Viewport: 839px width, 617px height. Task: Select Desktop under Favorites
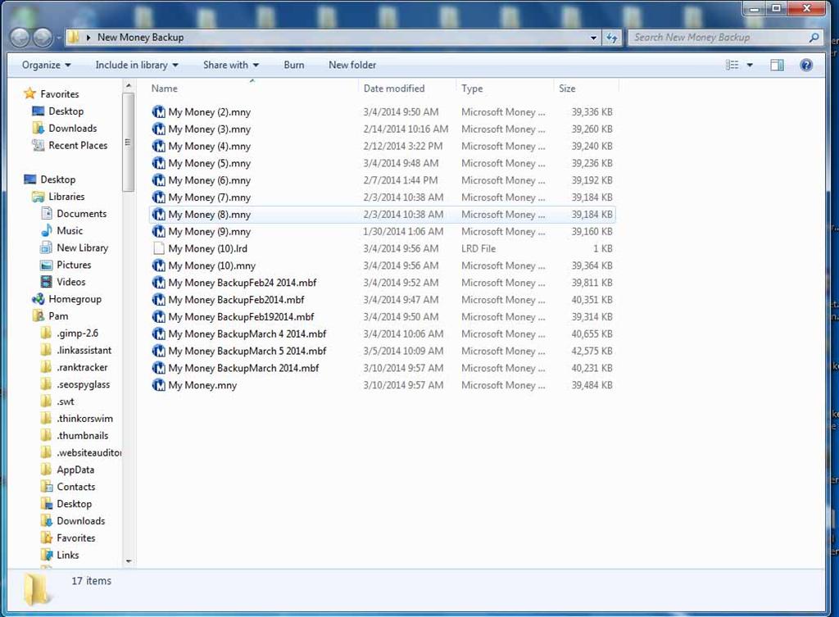point(66,111)
